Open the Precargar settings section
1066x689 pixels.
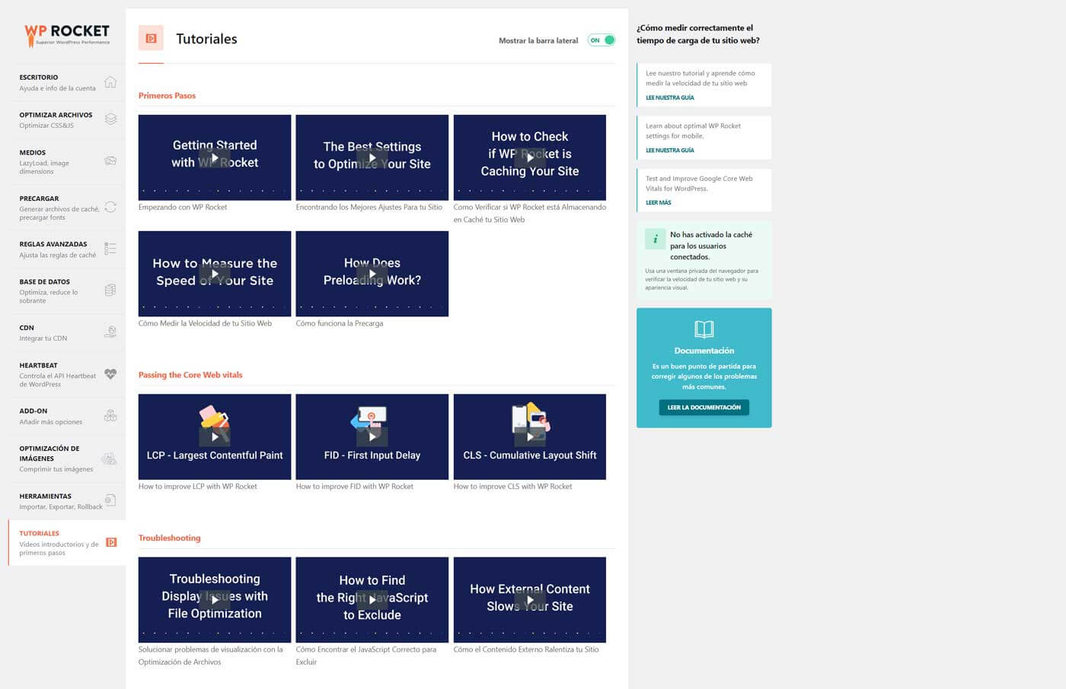pyautogui.click(x=67, y=207)
